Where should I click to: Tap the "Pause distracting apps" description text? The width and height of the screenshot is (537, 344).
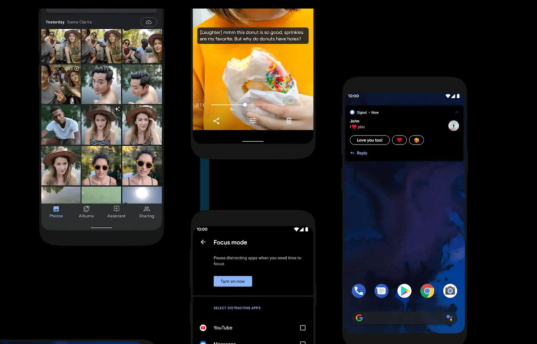pyautogui.click(x=257, y=261)
